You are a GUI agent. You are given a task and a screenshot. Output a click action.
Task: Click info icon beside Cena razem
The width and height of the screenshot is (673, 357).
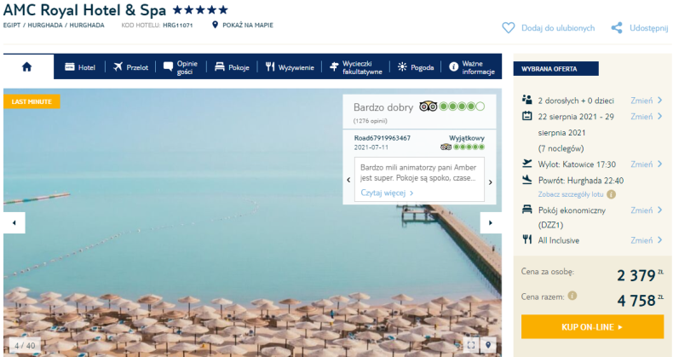click(572, 296)
